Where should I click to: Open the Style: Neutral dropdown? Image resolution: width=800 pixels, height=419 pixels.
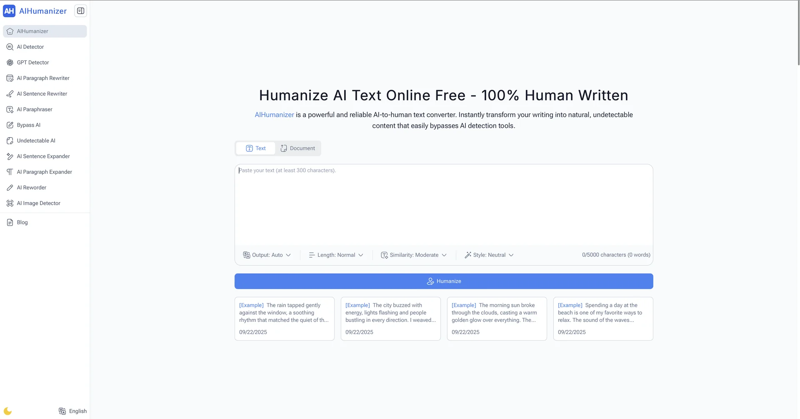click(489, 255)
